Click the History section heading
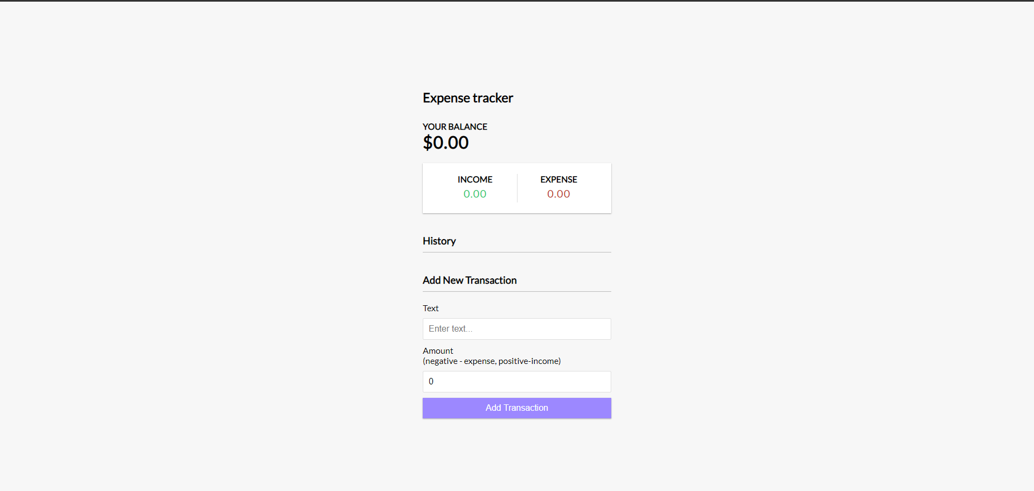Image resolution: width=1034 pixels, height=491 pixels. [x=439, y=241]
